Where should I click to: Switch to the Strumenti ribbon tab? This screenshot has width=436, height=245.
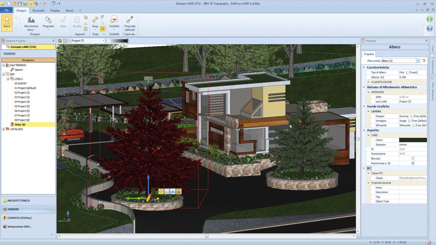click(38, 10)
